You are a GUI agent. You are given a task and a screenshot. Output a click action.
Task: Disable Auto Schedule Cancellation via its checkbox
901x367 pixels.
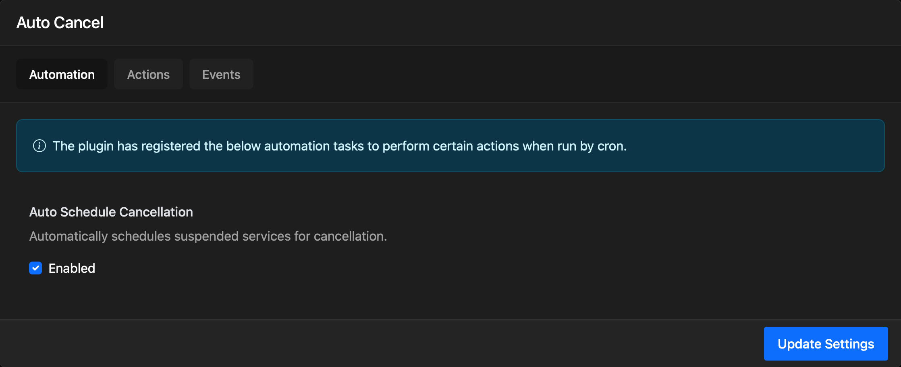pos(35,268)
